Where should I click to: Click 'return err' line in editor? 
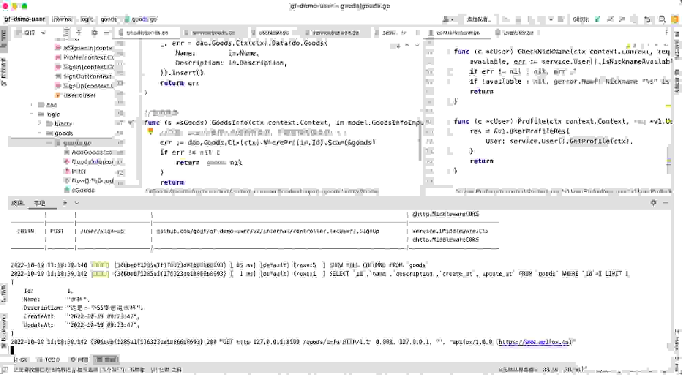(180, 83)
